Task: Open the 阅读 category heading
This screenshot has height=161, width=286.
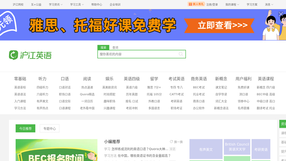Action: (x=87, y=79)
